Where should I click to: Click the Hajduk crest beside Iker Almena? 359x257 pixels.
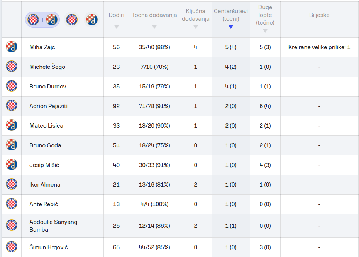click(x=12, y=184)
